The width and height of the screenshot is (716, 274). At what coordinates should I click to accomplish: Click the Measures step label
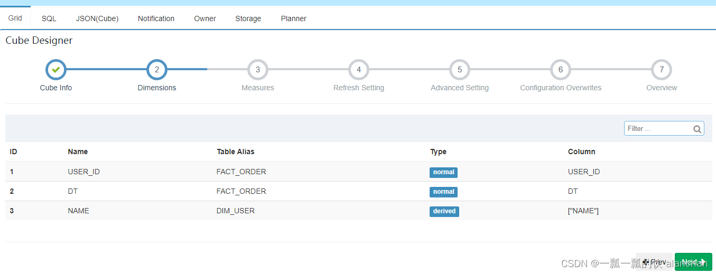[x=258, y=88]
